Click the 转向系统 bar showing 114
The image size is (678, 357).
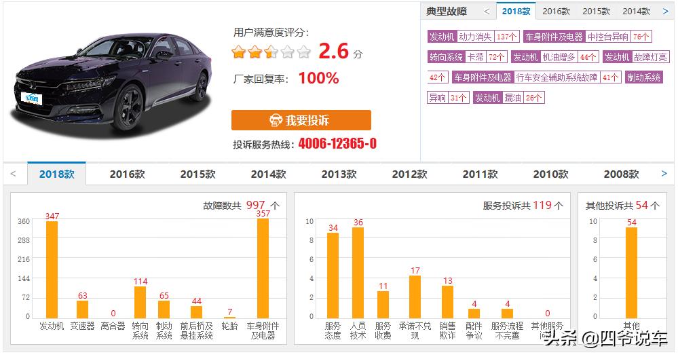[x=140, y=303]
